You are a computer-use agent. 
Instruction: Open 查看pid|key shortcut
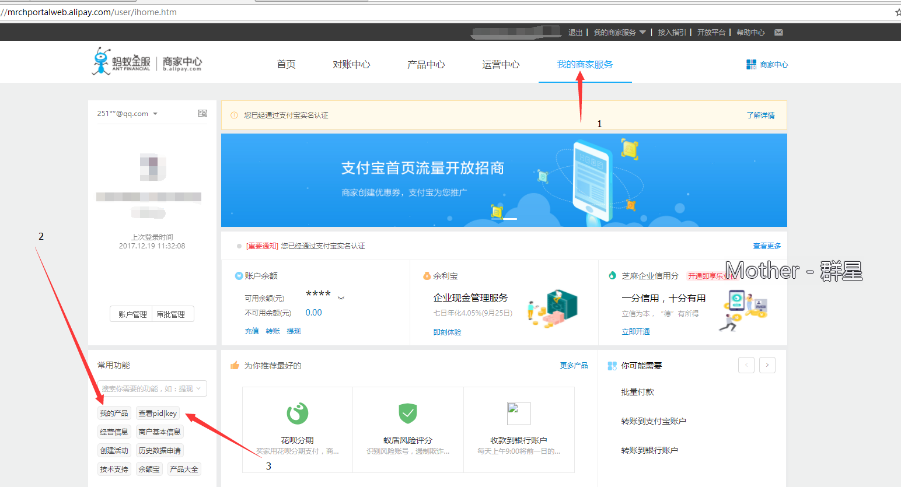158,414
